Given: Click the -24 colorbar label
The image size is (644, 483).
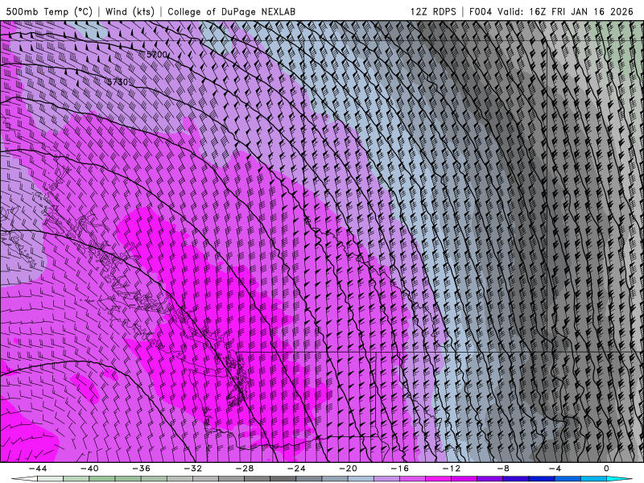Looking at the screenshot, I should click(x=296, y=469).
